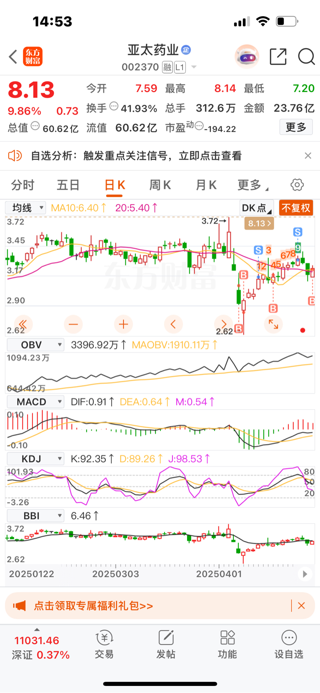The width and height of the screenshot is (320, 693).
Task: Switch to 分时 chart tab
Action: point(22,185)
